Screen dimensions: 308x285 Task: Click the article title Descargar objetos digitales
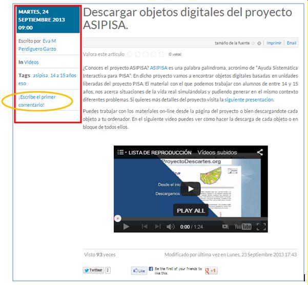click(188, 18)
